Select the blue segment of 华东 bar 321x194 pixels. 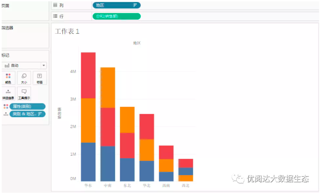tap(88, 162)
